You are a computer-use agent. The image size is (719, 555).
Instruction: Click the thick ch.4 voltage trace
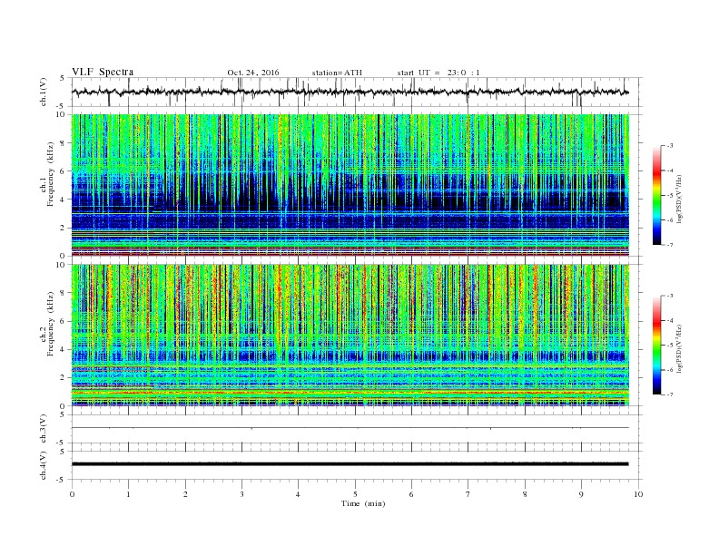[350, 464]
